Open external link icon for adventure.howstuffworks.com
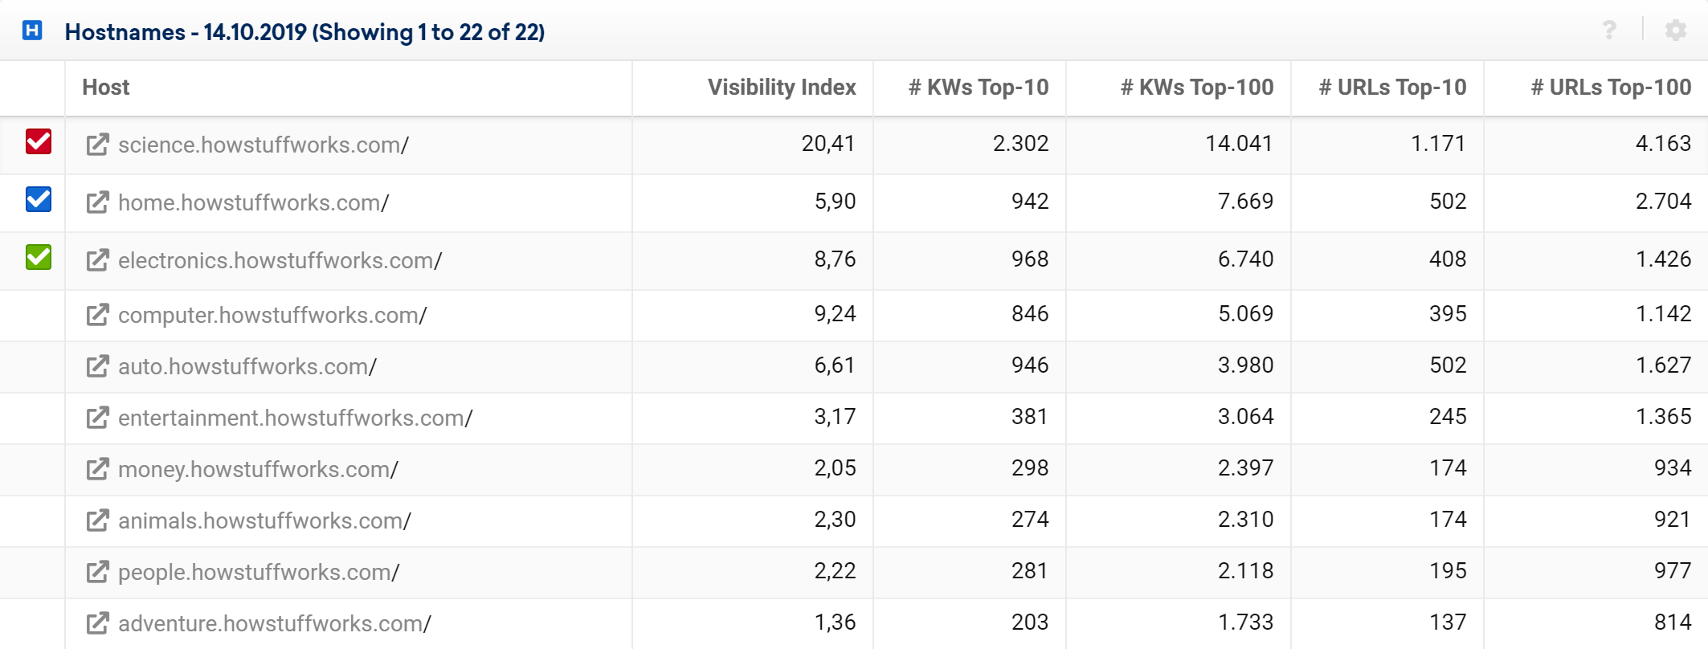The height and width of the screenshot is (649, 1708). pos(97,623)
